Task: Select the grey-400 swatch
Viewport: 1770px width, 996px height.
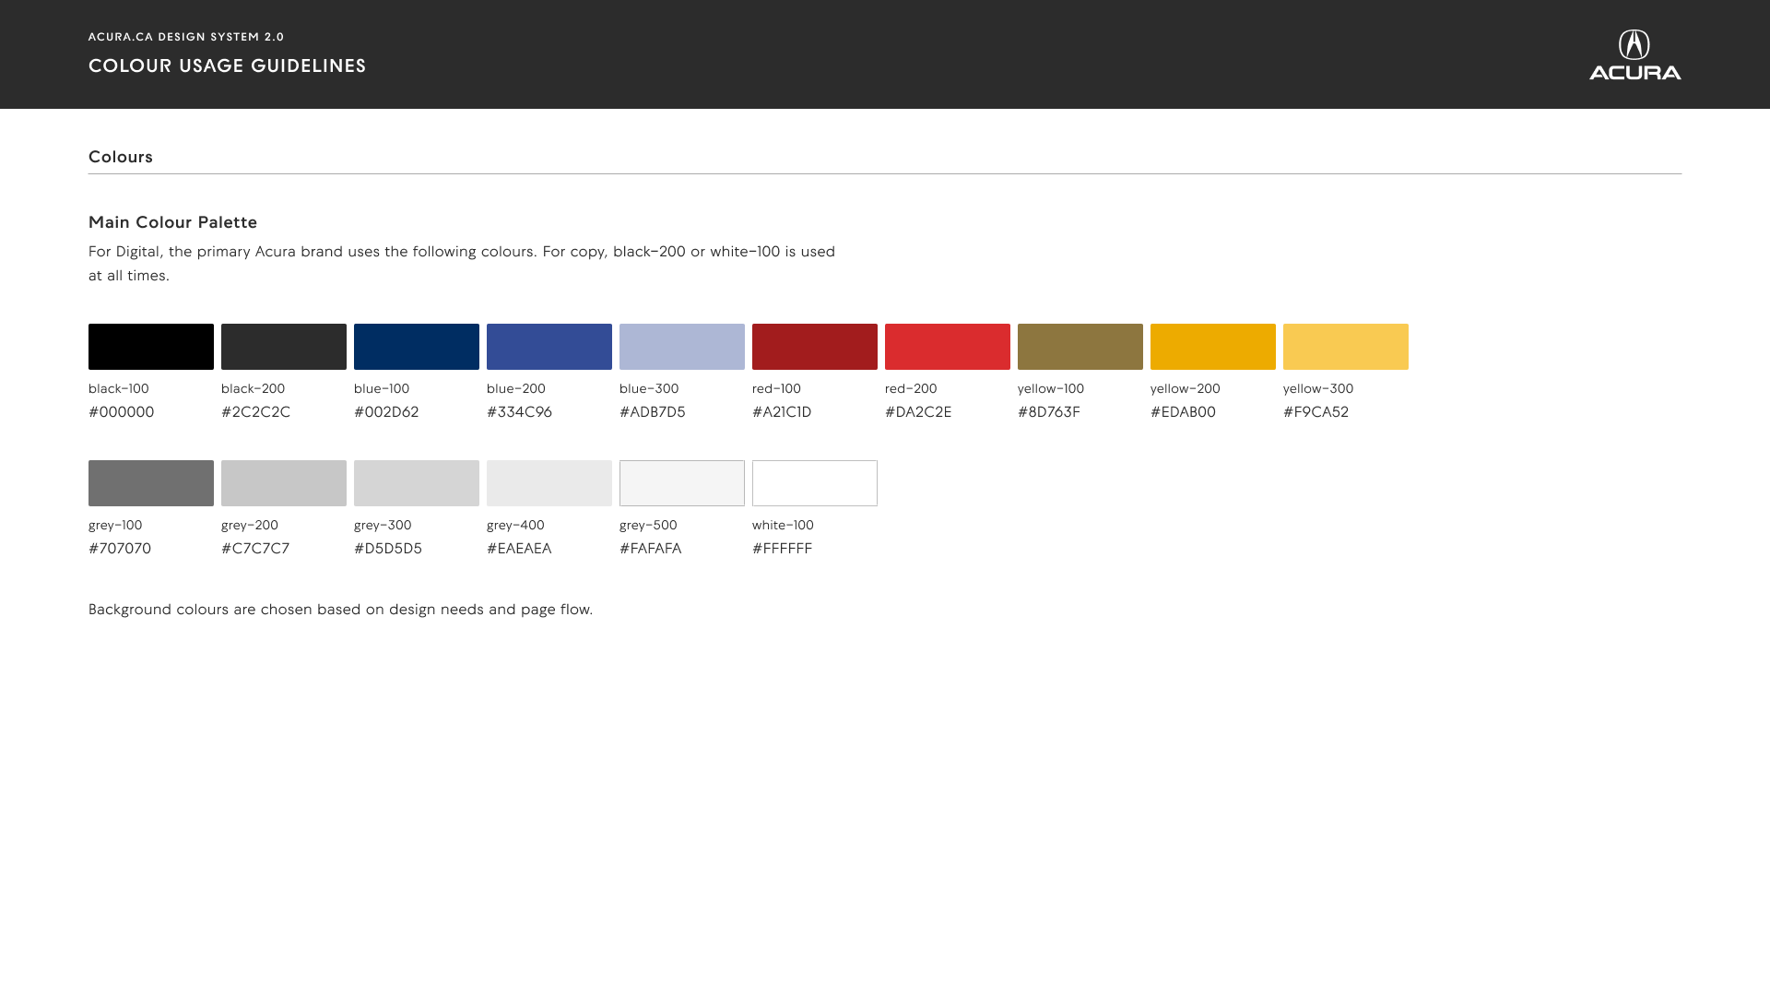Action: pyautogui.click(x=549, y=483)
